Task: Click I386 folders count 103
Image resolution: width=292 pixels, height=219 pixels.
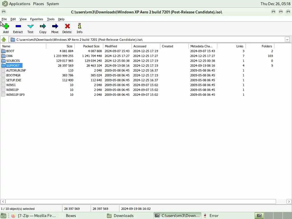Action: coord(270,56)
